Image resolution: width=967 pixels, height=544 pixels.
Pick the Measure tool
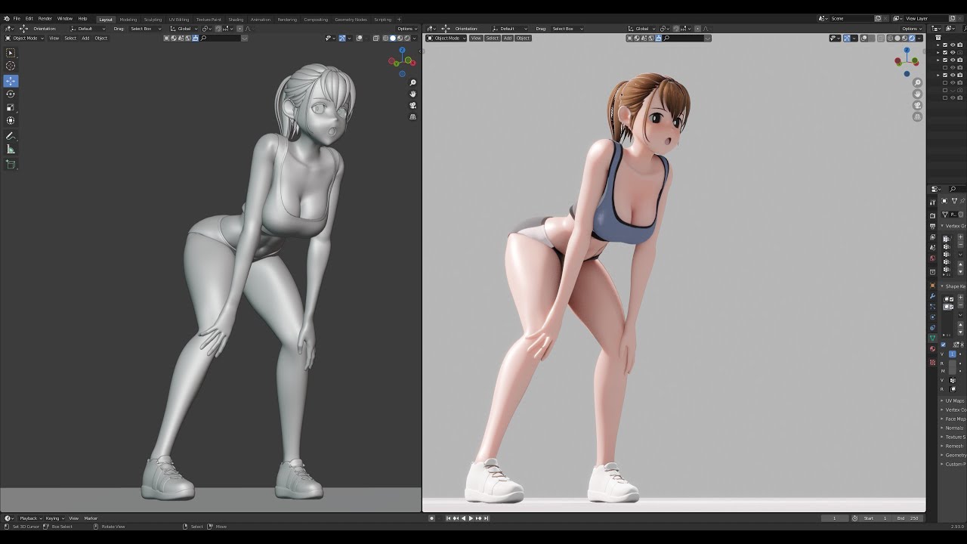click(x=11, y=150)
